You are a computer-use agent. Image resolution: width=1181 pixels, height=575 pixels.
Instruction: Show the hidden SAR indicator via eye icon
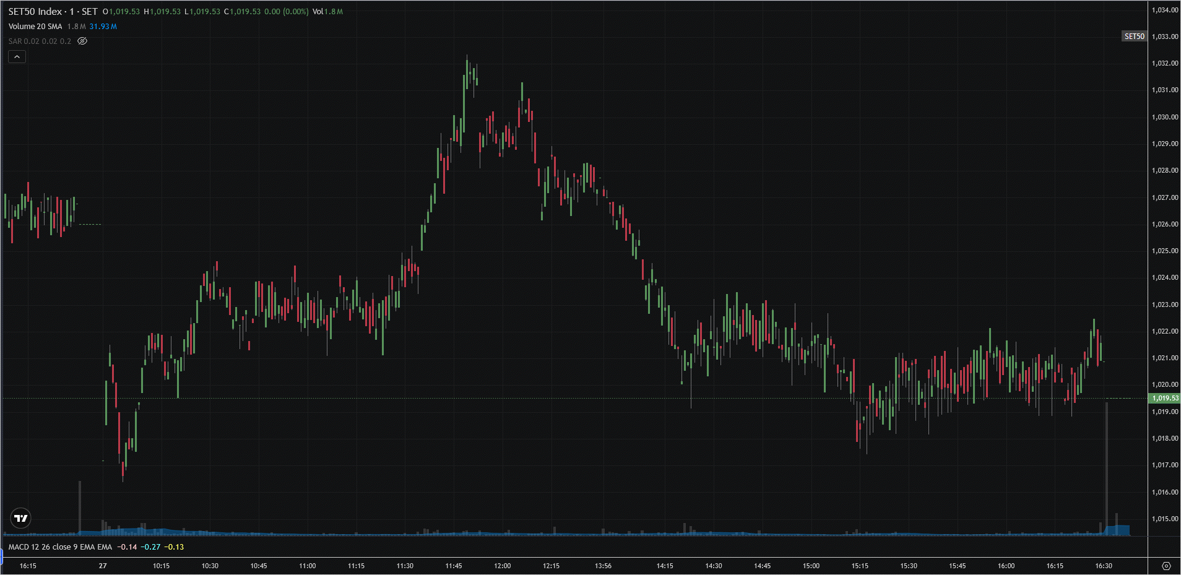(x=82, y=41)
